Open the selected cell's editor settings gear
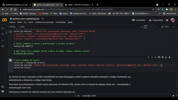178x100 pixels. click(x=162, y=57)
